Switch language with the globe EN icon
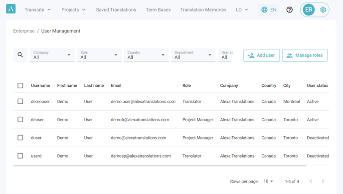The image size is (343, 194). [269, 9]
